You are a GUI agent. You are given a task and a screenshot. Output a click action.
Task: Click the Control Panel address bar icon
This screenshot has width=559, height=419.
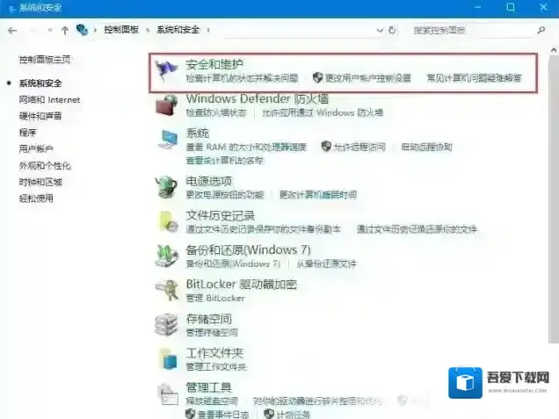click(x=82, y=30)
